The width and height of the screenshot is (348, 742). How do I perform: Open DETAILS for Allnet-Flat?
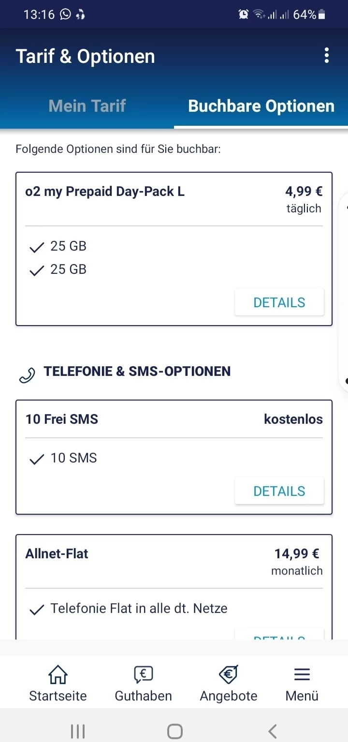pos(279,635)
